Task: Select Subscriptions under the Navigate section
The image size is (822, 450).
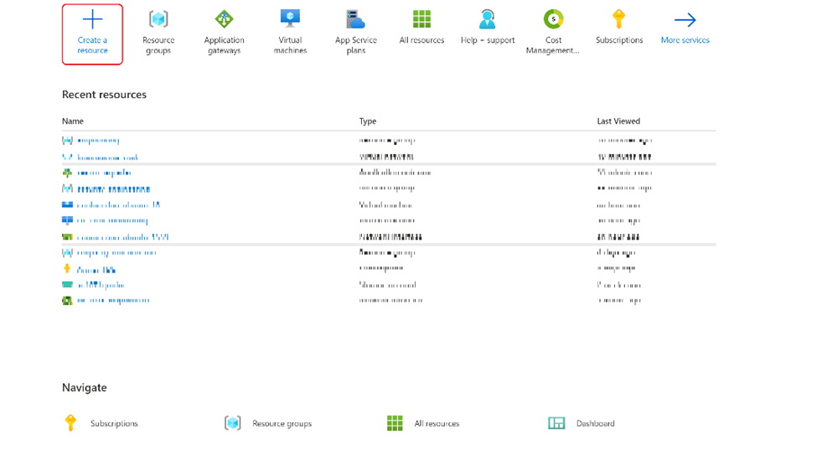Action: [x=114, y=424]
